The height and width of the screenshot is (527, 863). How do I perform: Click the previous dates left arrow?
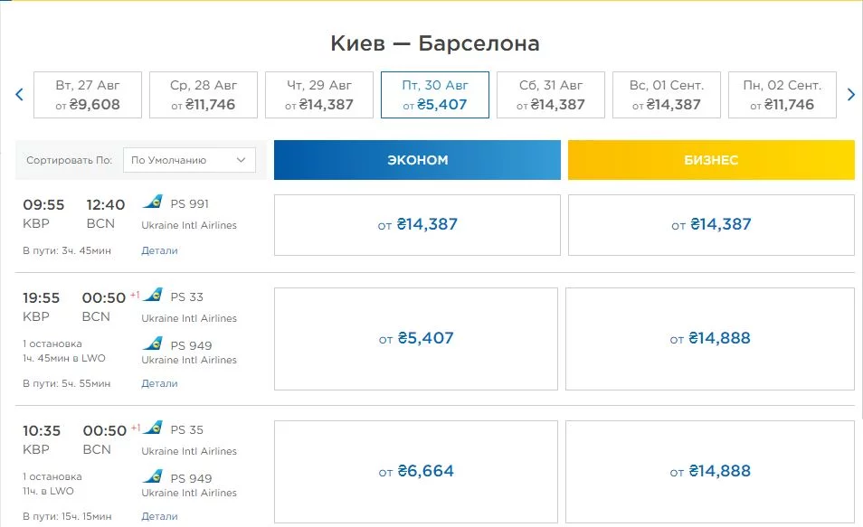(x=19, y=94)
